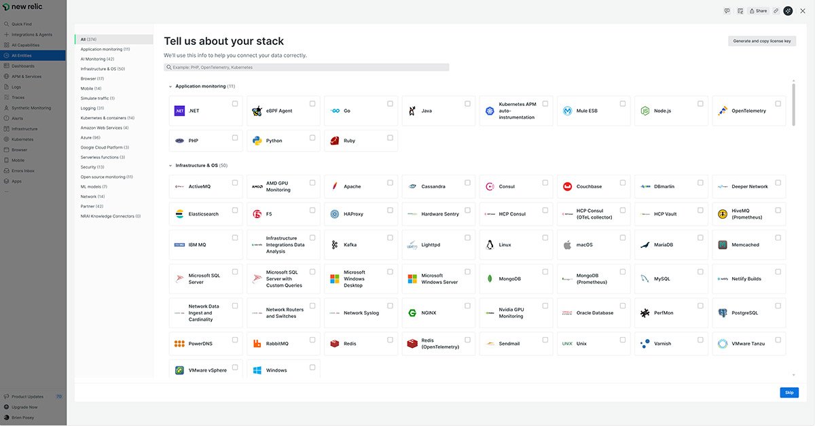Click the integrations list scrollbar thumb

tap(793, 103)
